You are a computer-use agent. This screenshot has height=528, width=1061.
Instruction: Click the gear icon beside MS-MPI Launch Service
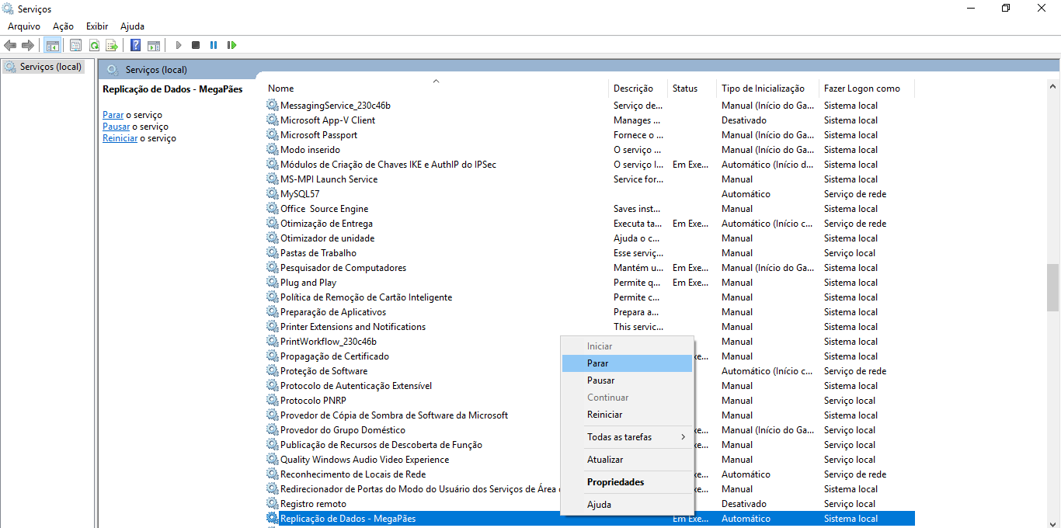(273, 179)
